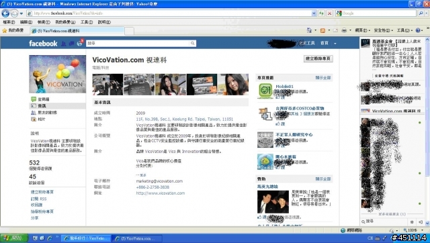Click inside the Facebook search field
430x243 pixels.
[138, 43]
